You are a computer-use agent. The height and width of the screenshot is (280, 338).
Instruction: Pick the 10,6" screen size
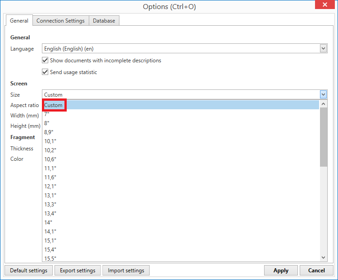181,159
